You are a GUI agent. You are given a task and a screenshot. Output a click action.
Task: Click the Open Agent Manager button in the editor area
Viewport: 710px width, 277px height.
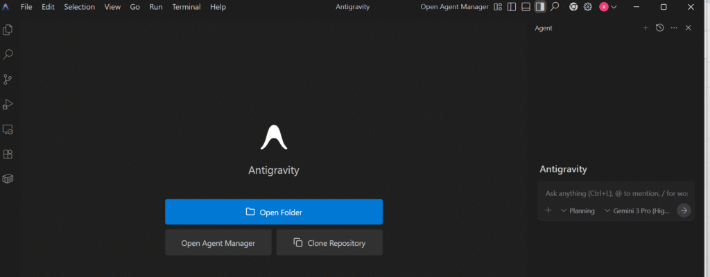pyautogui.click(x=218, y=242)
